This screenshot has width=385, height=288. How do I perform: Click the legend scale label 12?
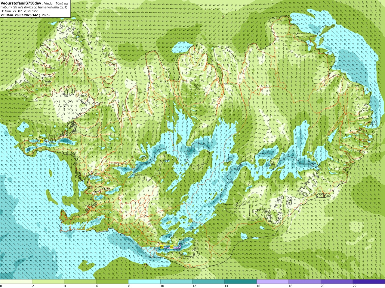pyautogui.click(x=194, y=286)
